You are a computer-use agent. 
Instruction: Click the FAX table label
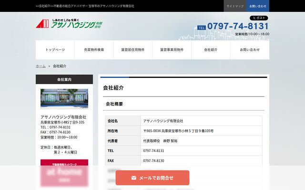tap(111, 161)
